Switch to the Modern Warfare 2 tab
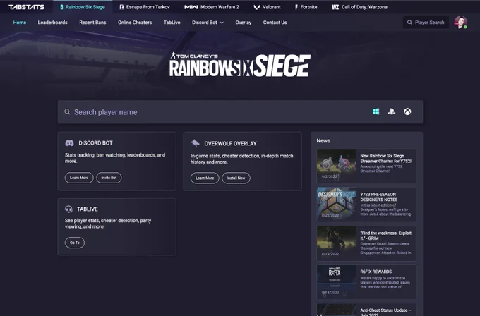 coord(212,7)
